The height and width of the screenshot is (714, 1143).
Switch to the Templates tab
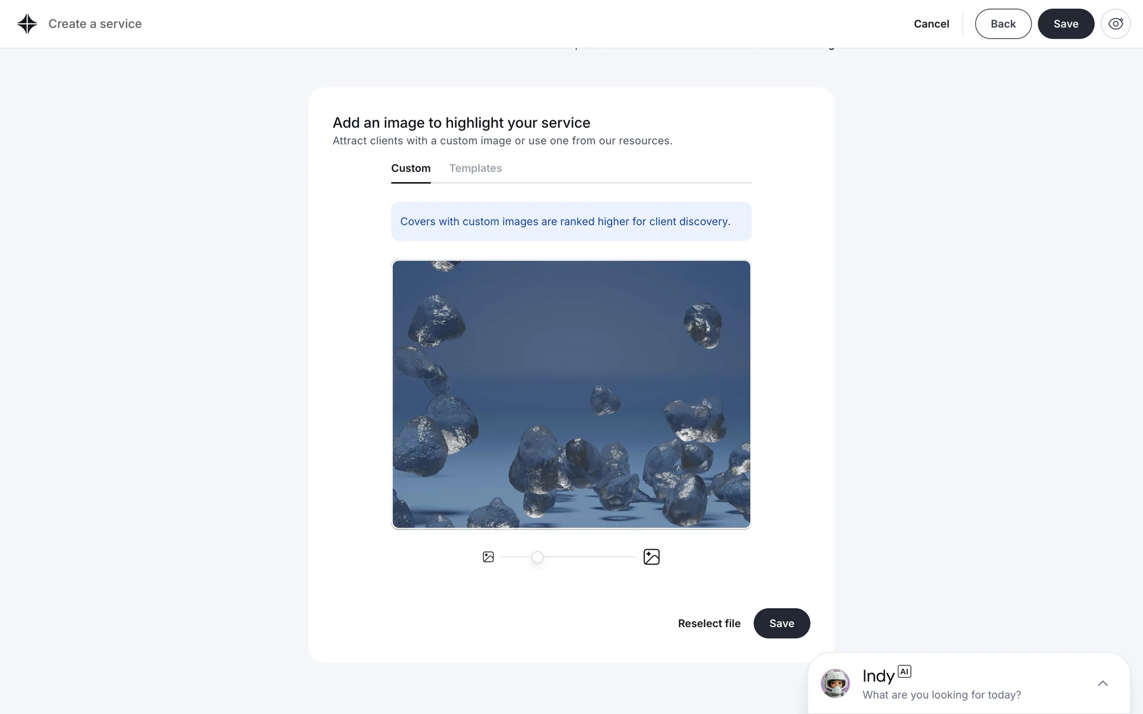(x=475, y=168)
